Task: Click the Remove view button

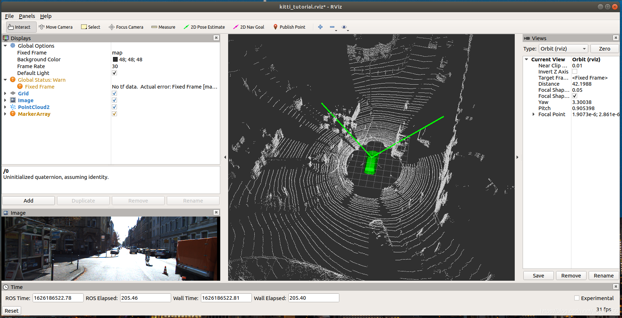Action: coord(571,275)
